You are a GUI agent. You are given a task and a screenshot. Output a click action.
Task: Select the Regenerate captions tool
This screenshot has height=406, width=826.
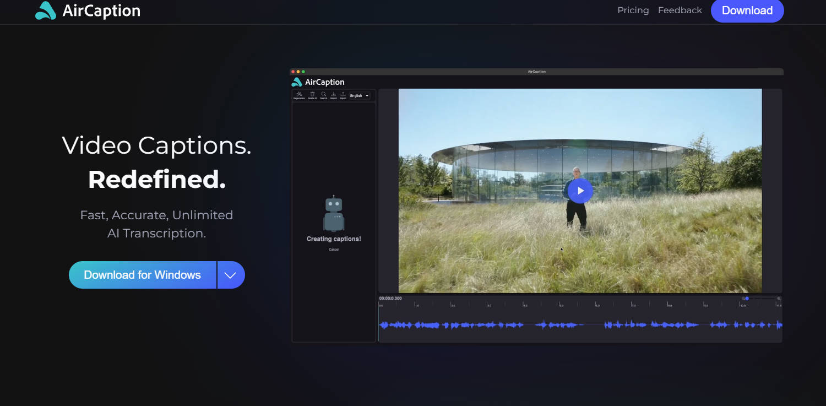[x=299, y=94]
